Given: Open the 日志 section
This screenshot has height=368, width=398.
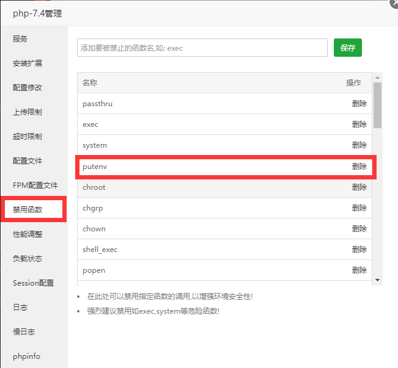Looking at the screenshot, I should [x=20, y=308].
